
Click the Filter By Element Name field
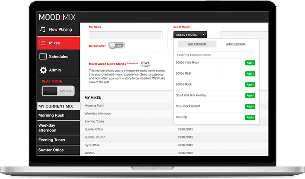point(214,55)
